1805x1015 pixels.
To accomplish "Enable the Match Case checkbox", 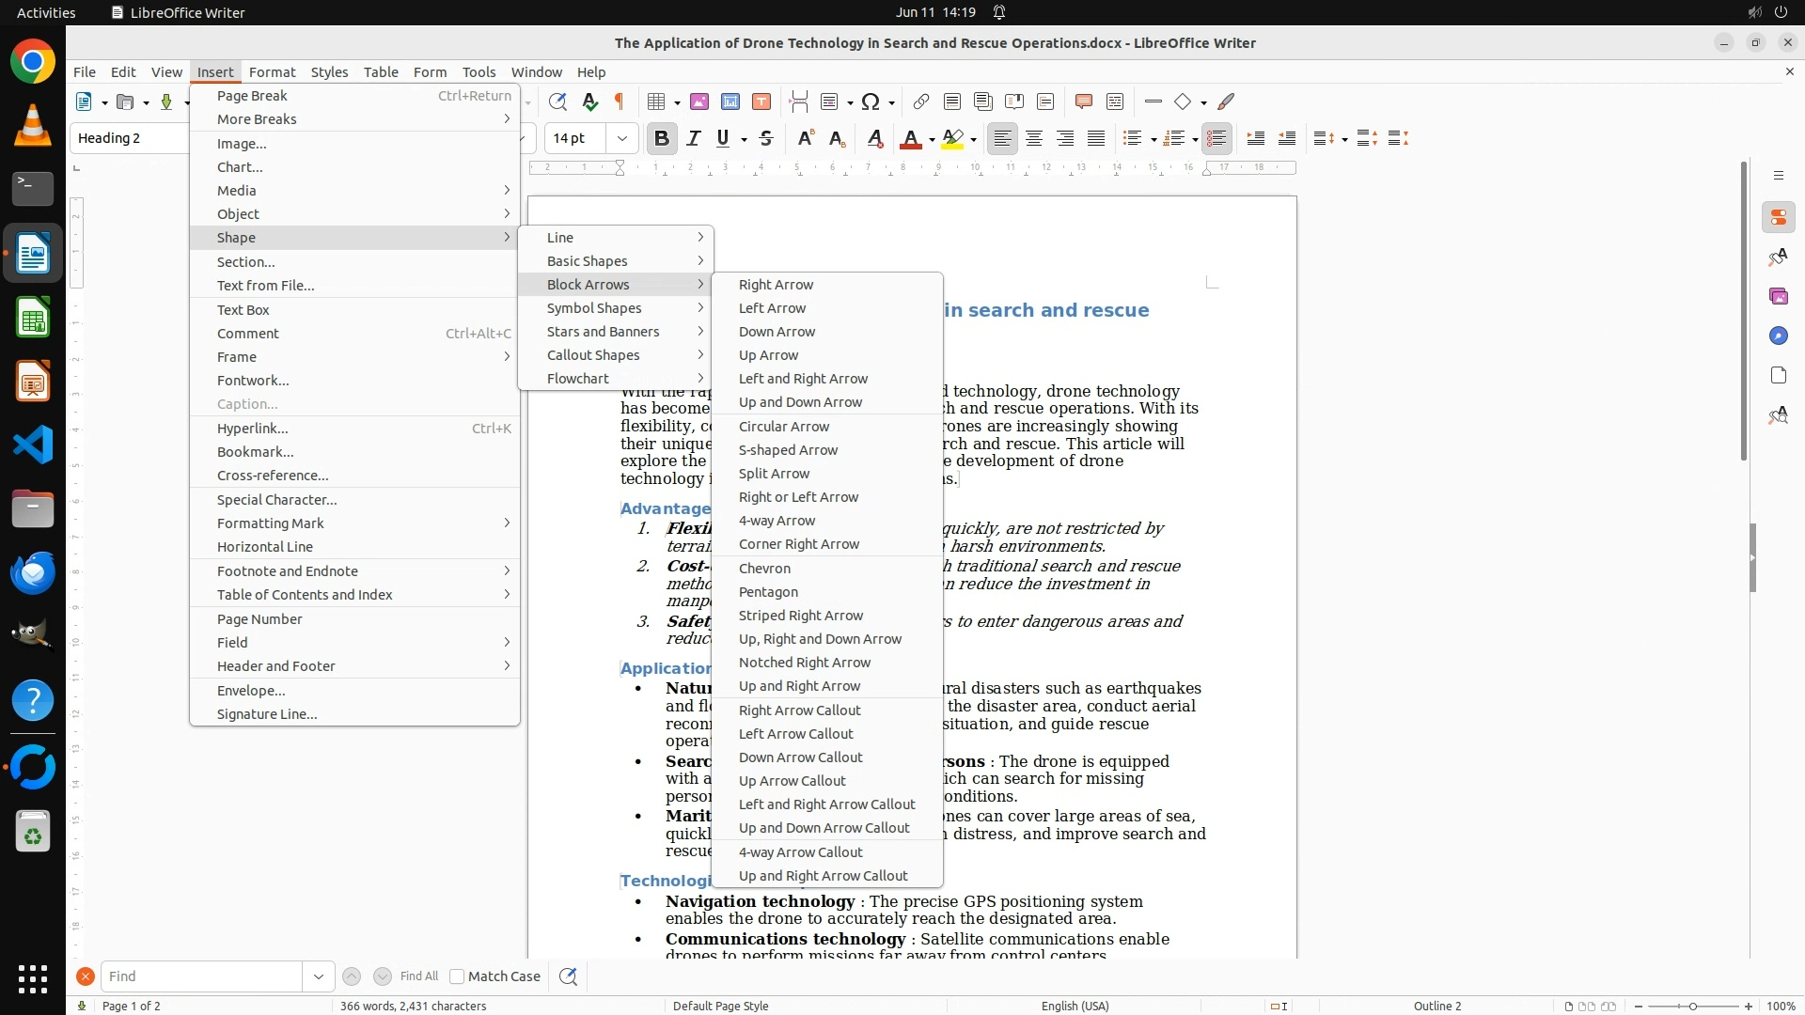I will point(457,976).
